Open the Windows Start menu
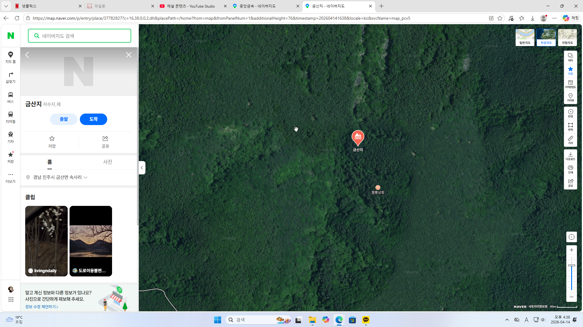583x327 pixels. tap(217, 320)
